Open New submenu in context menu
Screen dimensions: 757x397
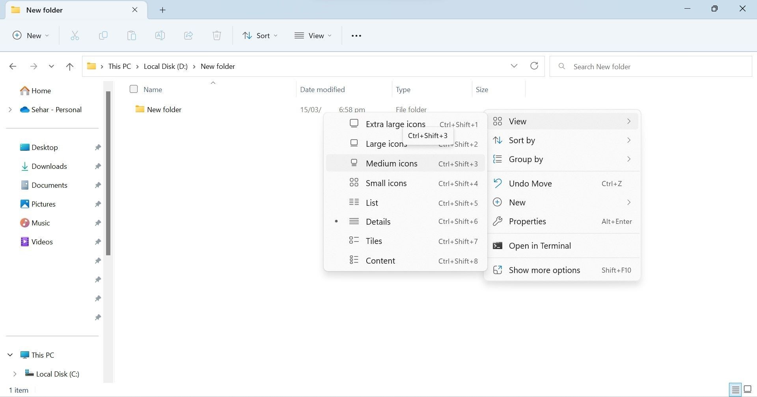tap(563, 202)
